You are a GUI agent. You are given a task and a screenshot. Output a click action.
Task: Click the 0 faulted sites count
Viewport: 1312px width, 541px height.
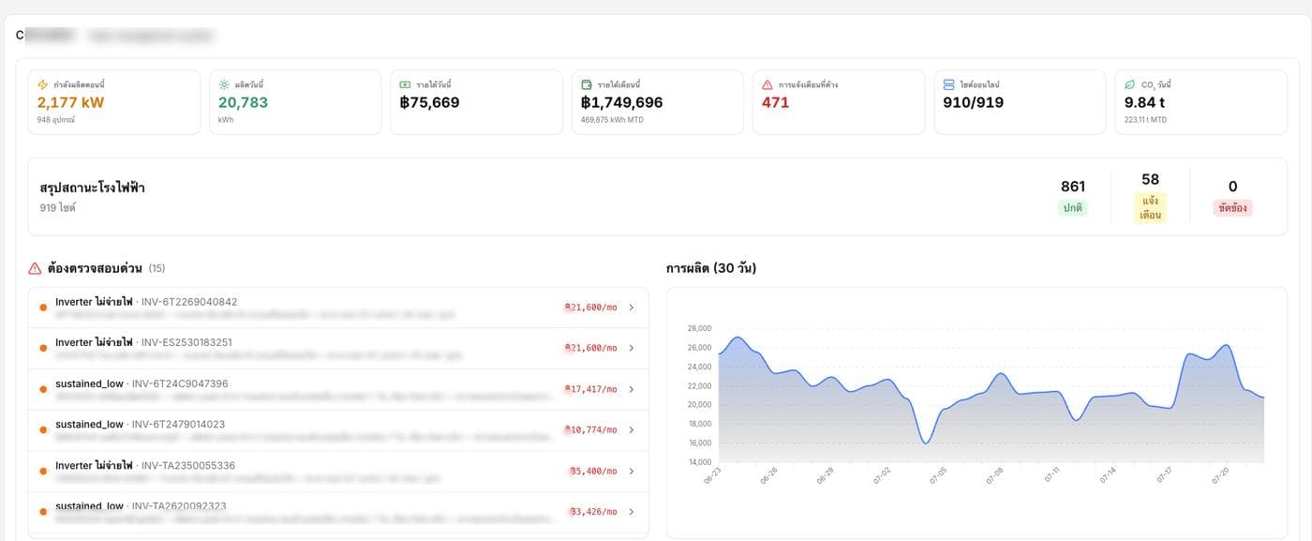(1232, 187)
